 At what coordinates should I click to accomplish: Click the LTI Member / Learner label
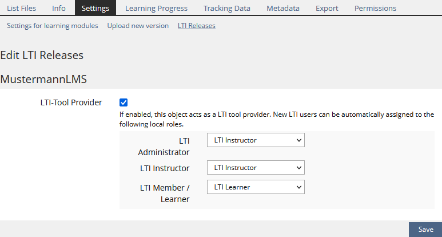[x=165, y=193]
